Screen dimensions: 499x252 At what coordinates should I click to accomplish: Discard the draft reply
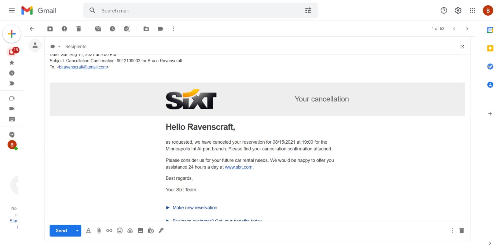[462, 230]
